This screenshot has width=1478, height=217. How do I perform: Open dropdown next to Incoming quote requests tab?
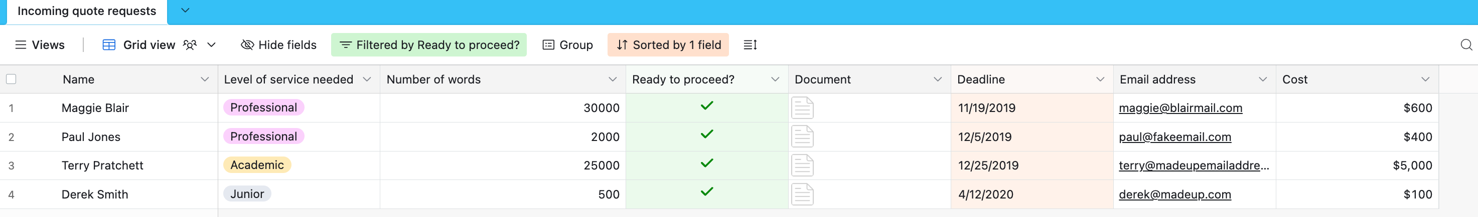185,10
